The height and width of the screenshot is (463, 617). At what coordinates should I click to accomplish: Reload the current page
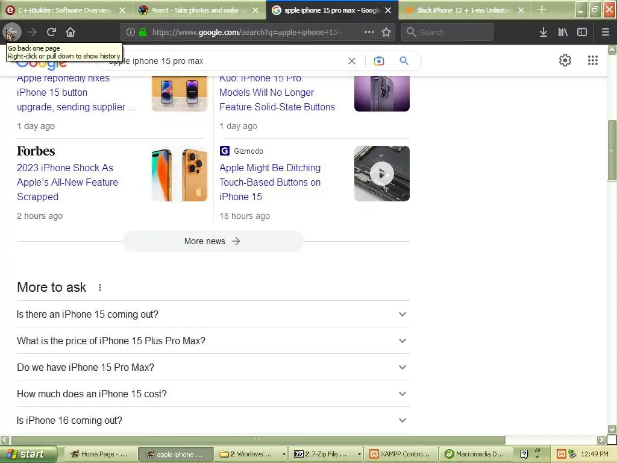pos(51,32)
